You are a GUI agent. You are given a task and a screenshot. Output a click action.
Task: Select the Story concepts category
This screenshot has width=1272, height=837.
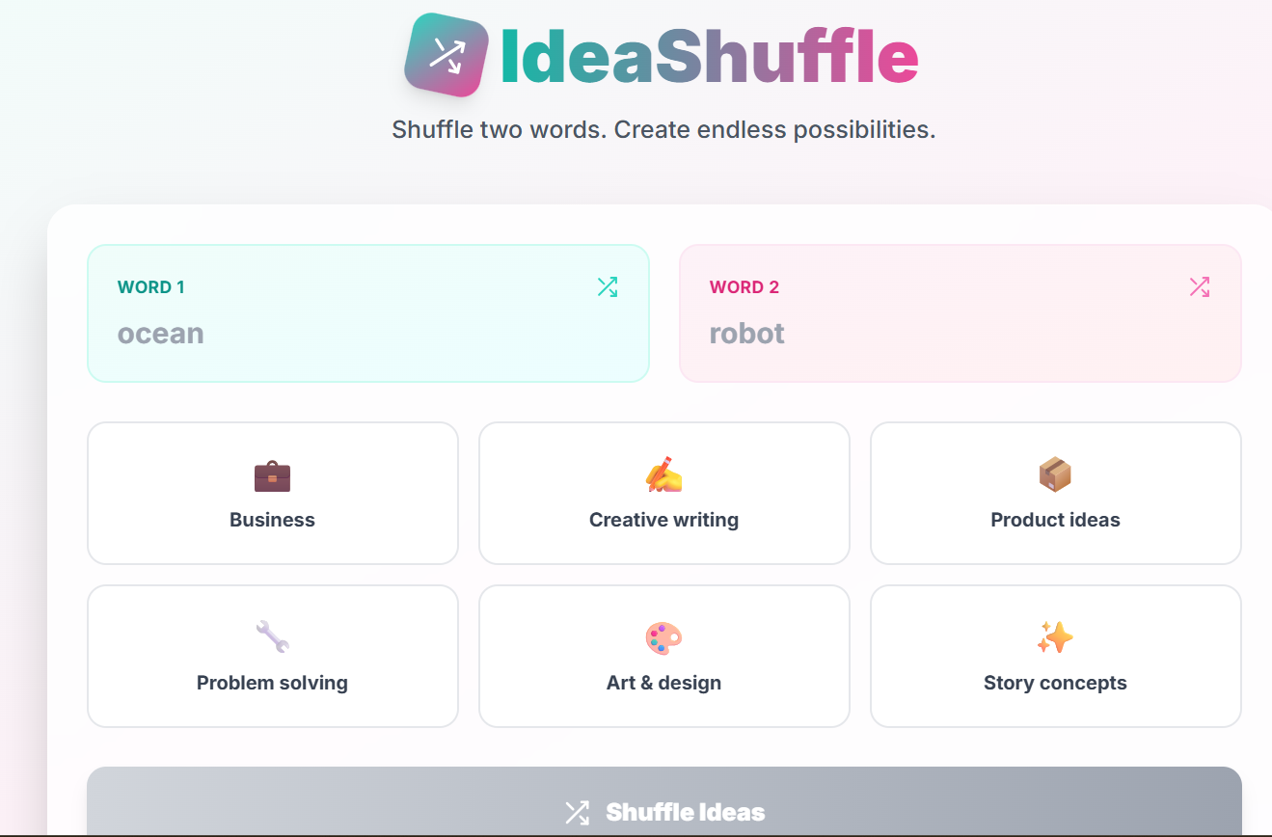point(1055,656)
